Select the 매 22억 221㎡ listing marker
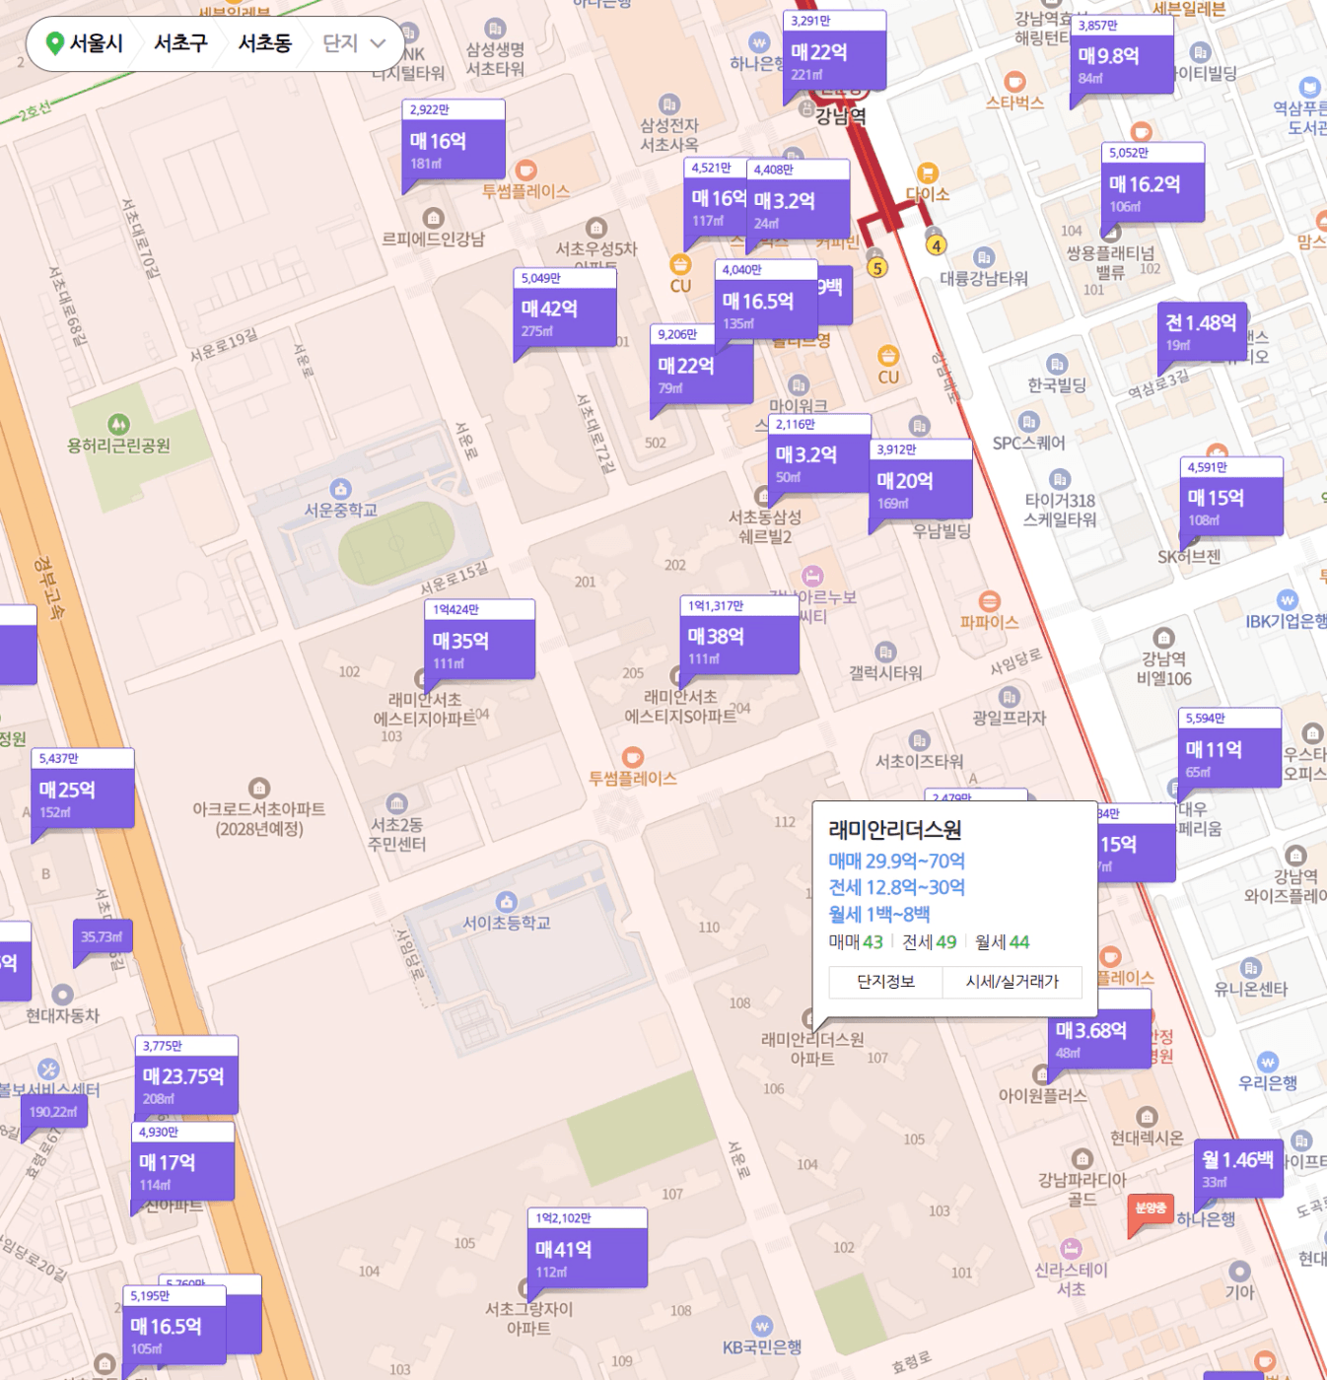Screen dimensions: 1327x1380 tap(834, 50)
